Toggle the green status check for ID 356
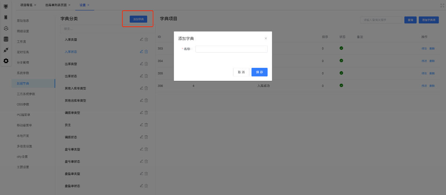This screenshot has height=195, width=446. [341, 85]
